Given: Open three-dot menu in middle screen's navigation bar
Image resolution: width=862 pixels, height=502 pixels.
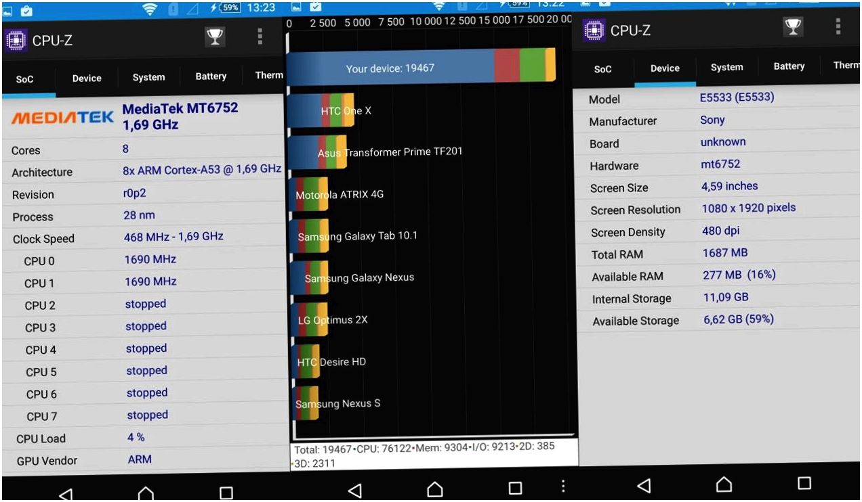Looking at the screenshot, I should point(563,486).
